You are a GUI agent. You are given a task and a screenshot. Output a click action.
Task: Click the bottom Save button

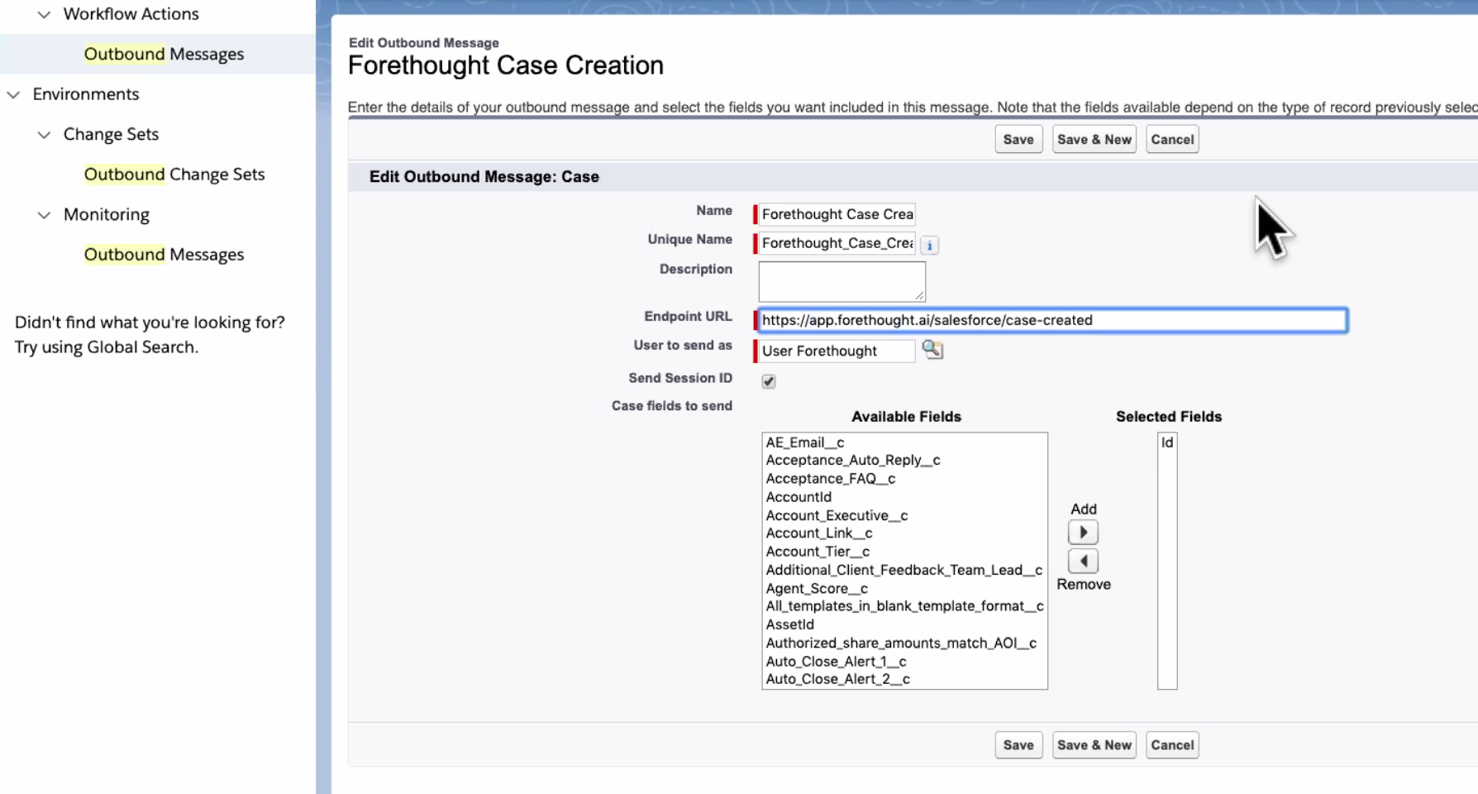[x=1018, y=744]
